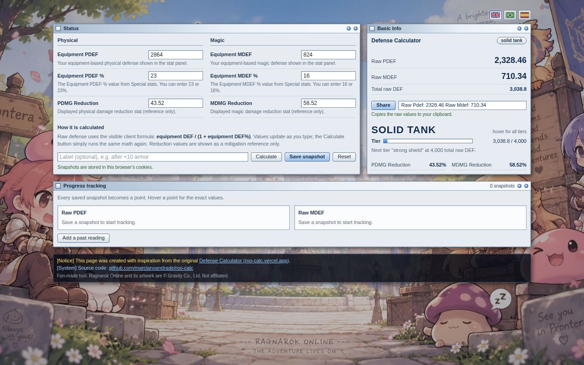Add a past reading
Image resolution: width=584 pixels, height=365 pixels.
point(83,238)
